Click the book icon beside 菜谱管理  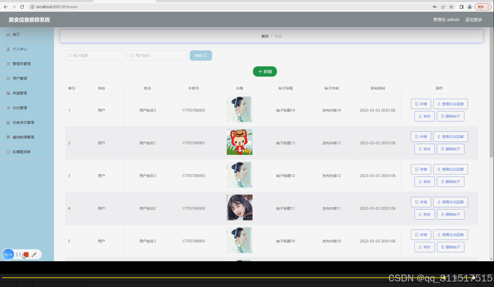(8, 93)
